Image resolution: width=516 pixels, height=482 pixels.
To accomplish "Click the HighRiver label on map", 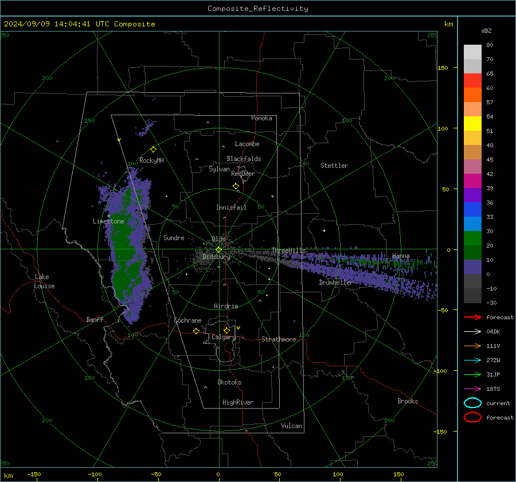I will (x=238, y=402).
